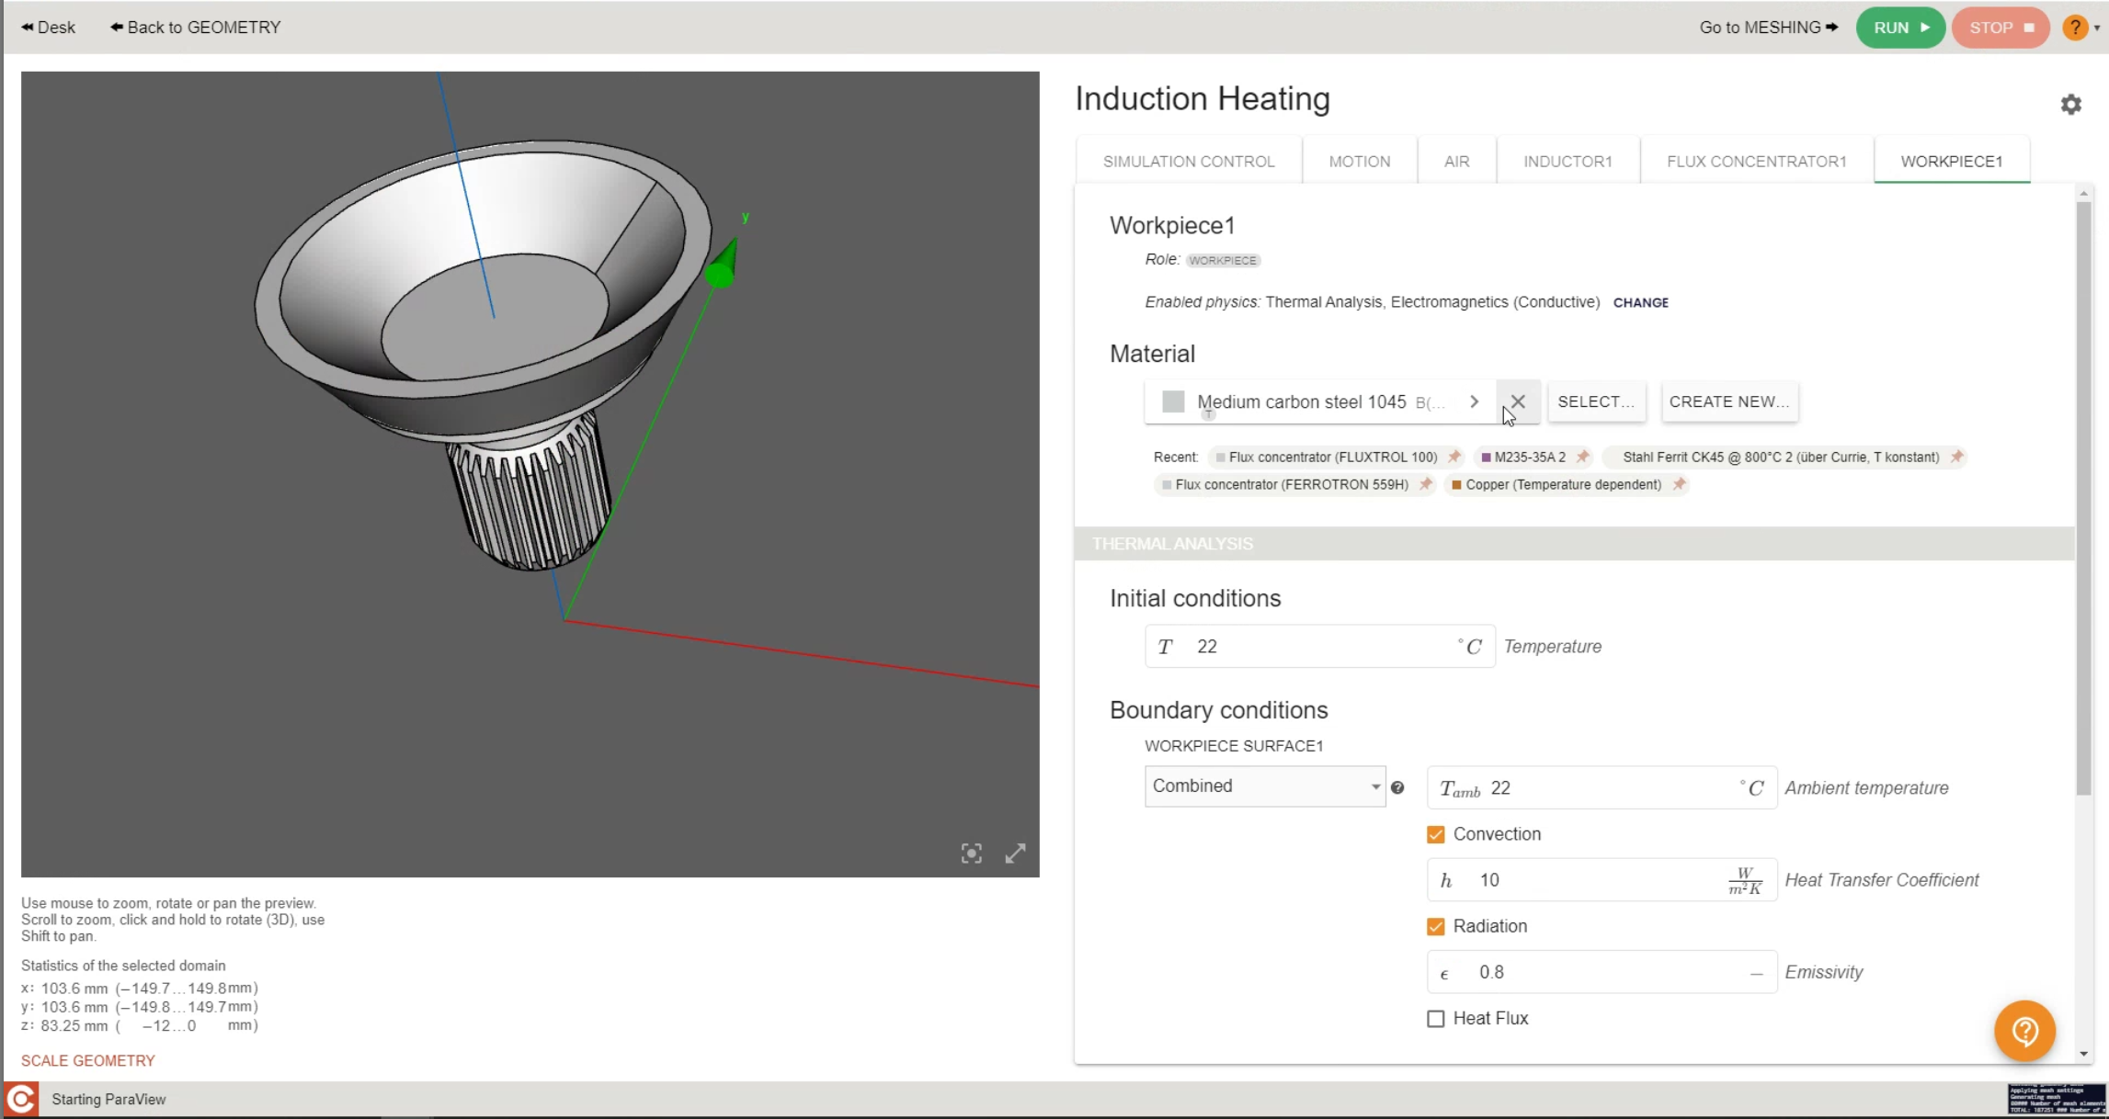2109x1119 pixels.
Task: Click the Ambient temperature input field
Action: 1602,787
